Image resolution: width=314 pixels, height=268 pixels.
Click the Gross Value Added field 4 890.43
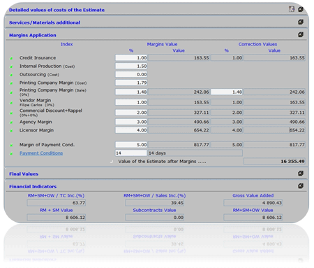pyautogui.click(x=253, y=203)
